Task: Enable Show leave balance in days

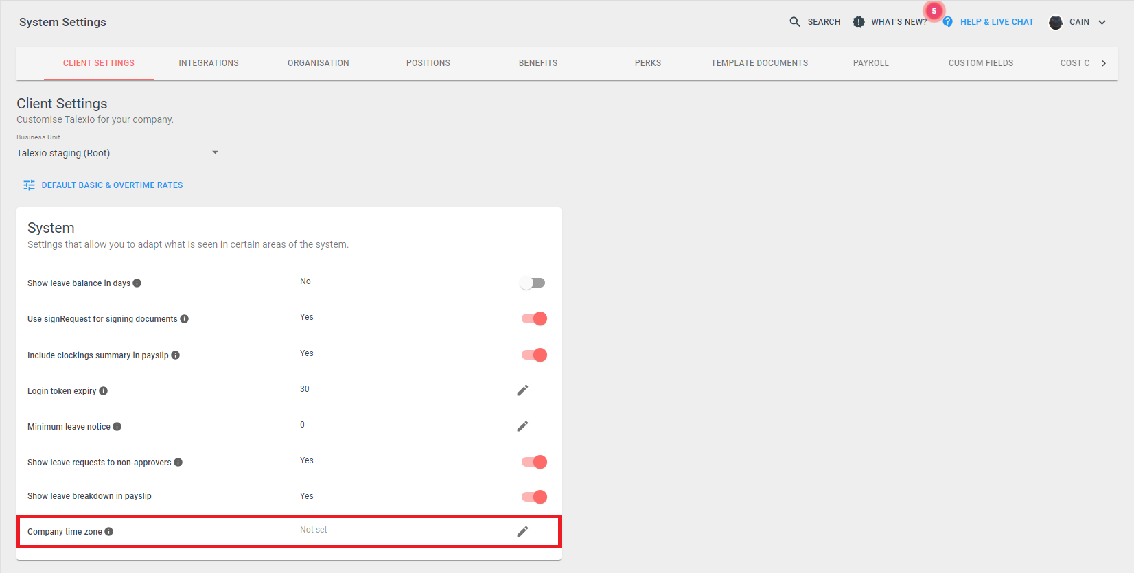Action: click(x=533, y=283)
